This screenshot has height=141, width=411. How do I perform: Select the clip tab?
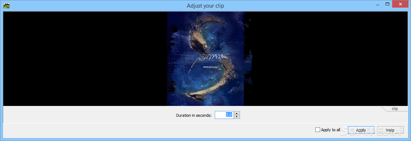tap(394, 108)
